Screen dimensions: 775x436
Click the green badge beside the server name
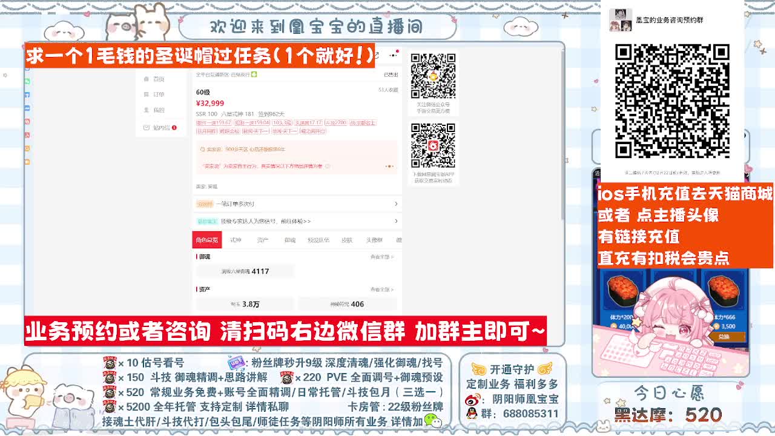click(x=254, y=74)
